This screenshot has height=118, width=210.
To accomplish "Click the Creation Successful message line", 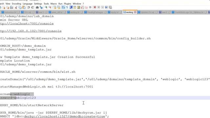I will tap(48, 57).
